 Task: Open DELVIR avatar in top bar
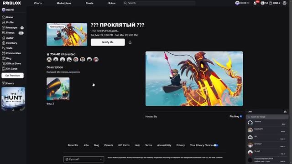[237, 3]
